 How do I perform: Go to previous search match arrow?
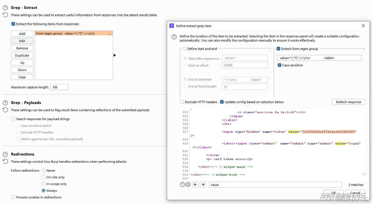pyautogui.click(x=196, y=184)
